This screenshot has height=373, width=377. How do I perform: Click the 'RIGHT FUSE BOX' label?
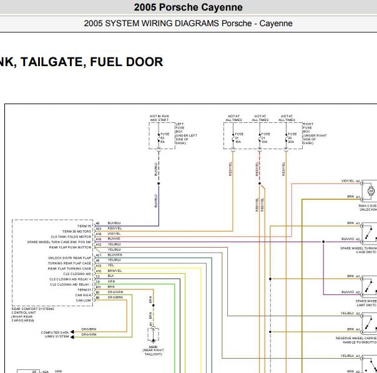(308, 128)
